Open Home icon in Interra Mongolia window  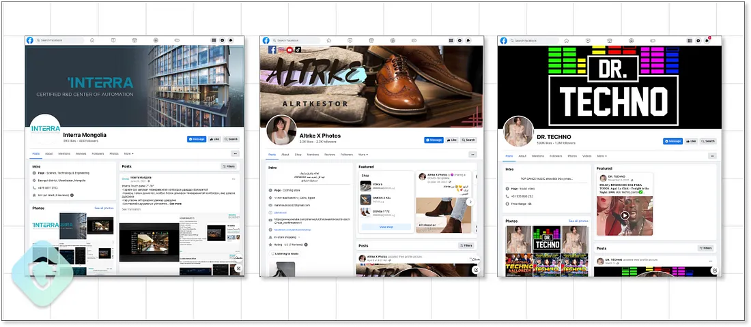92,41
